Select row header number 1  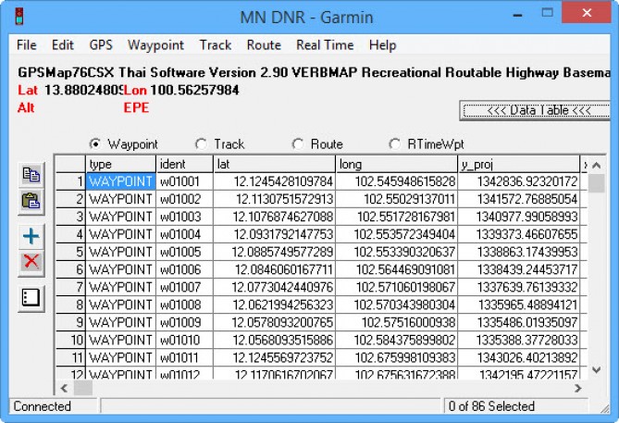(x=70, y=181)
